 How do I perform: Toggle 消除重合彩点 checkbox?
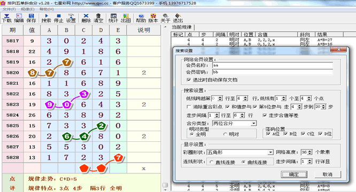pos(189,107)
